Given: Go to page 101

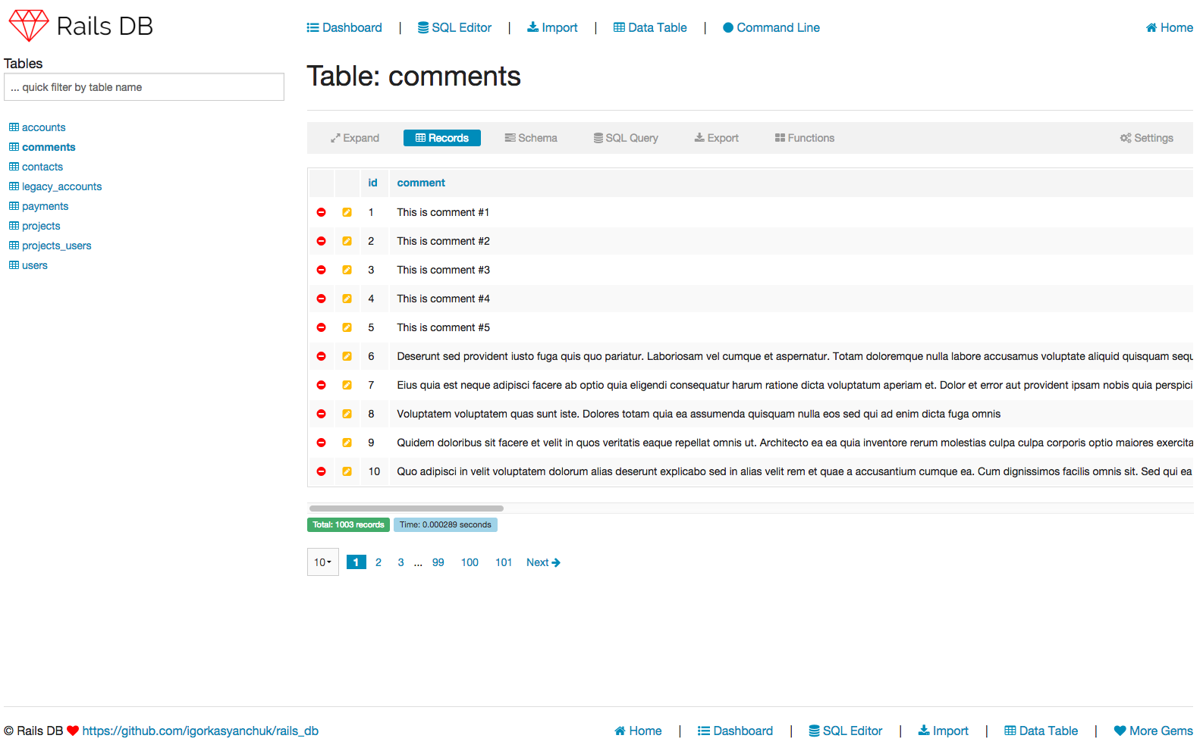Looking at the screenshot, I should [504, 562].
